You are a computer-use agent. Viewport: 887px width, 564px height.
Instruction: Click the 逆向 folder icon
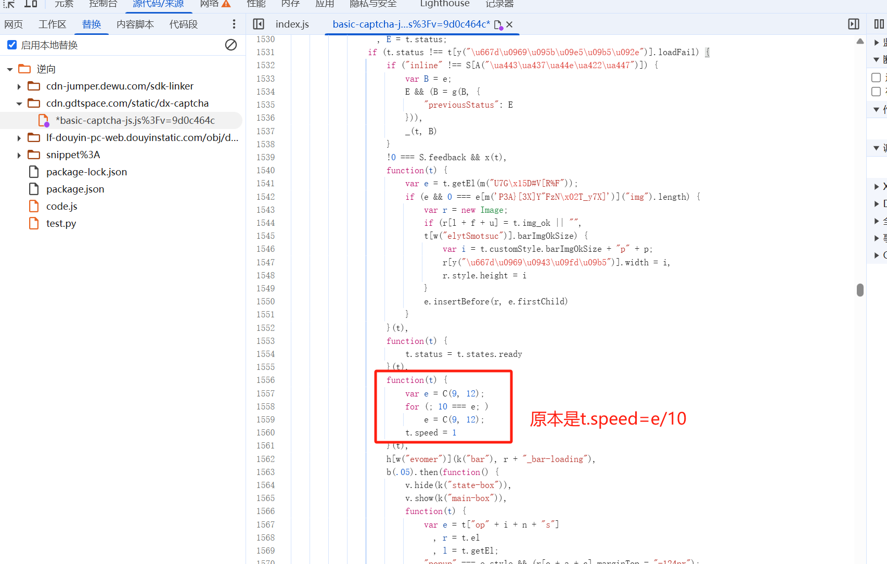pyautogui.click(x=24, y=69)
